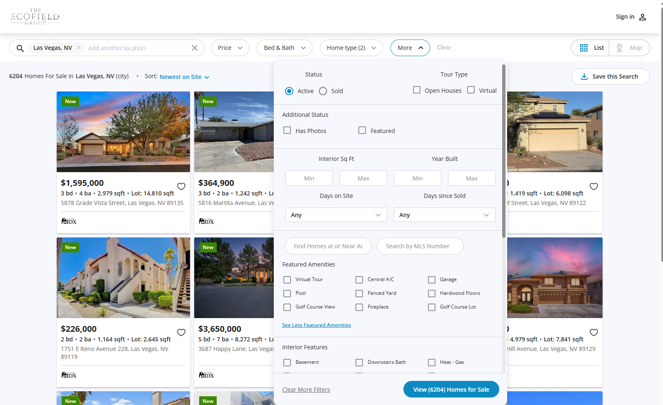
Task: Tick the Virtual Tour amenity checkbox
Action: point(287,280)
